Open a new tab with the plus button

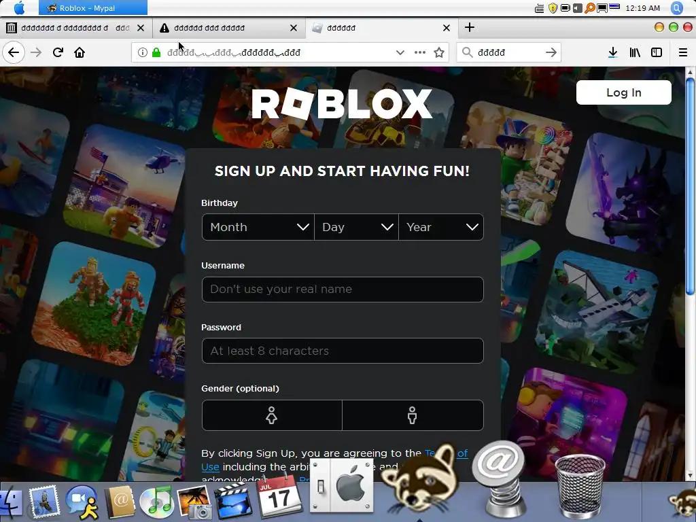pyautogui.click(x=470, y=27)
